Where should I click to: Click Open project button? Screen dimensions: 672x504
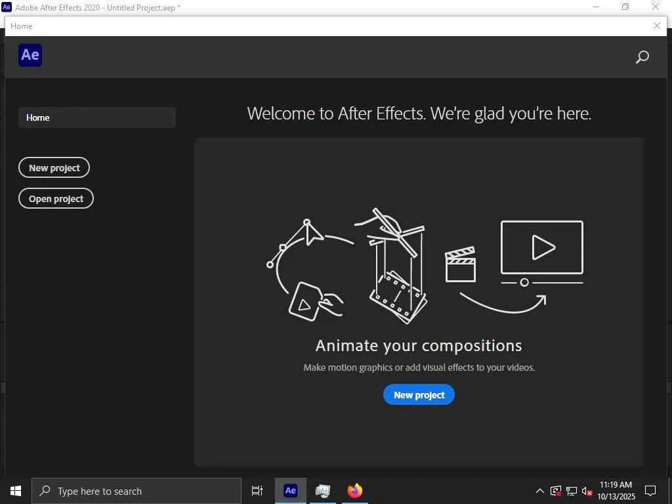tap(56, 198)
